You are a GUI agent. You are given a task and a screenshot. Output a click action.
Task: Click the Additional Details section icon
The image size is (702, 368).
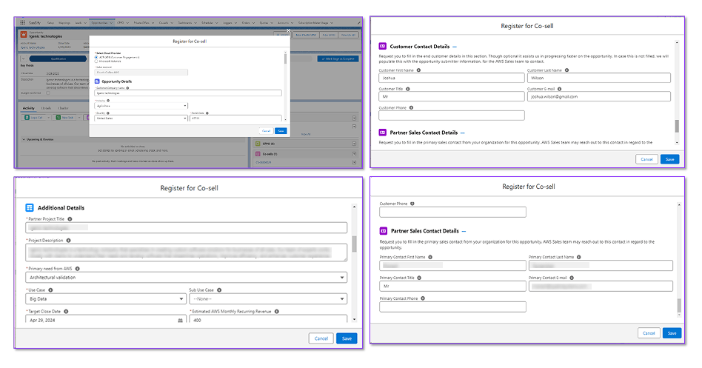(x=30, y=208)
